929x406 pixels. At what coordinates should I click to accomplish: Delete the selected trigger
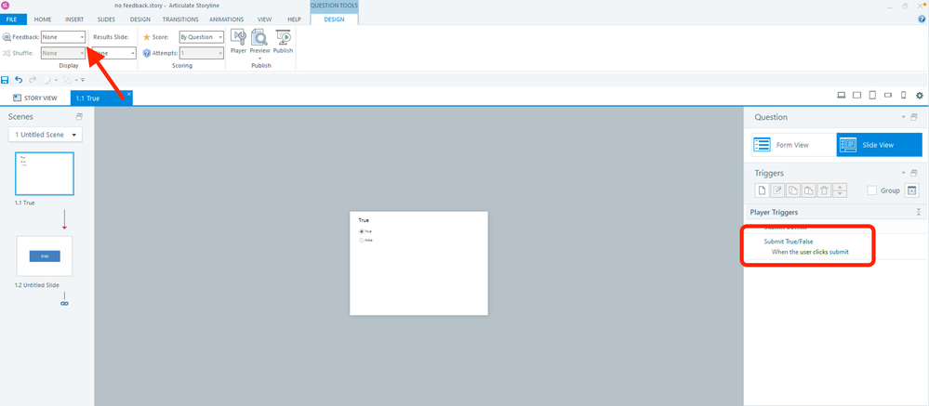(824, 190)
